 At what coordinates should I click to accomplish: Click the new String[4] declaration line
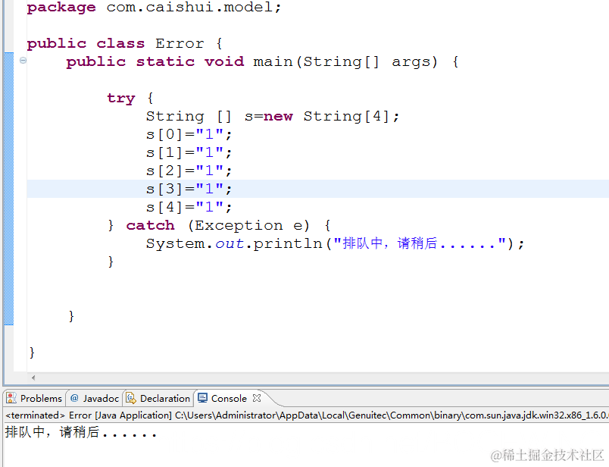click(273, 116)
